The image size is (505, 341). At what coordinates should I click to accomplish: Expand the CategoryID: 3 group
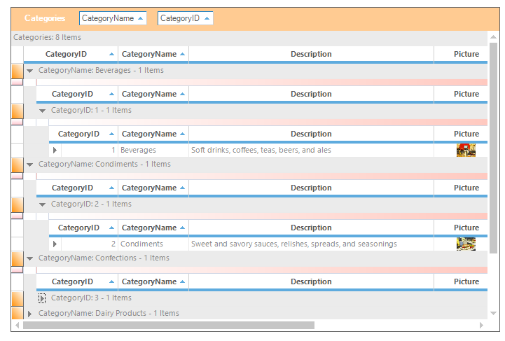(42, 298)
